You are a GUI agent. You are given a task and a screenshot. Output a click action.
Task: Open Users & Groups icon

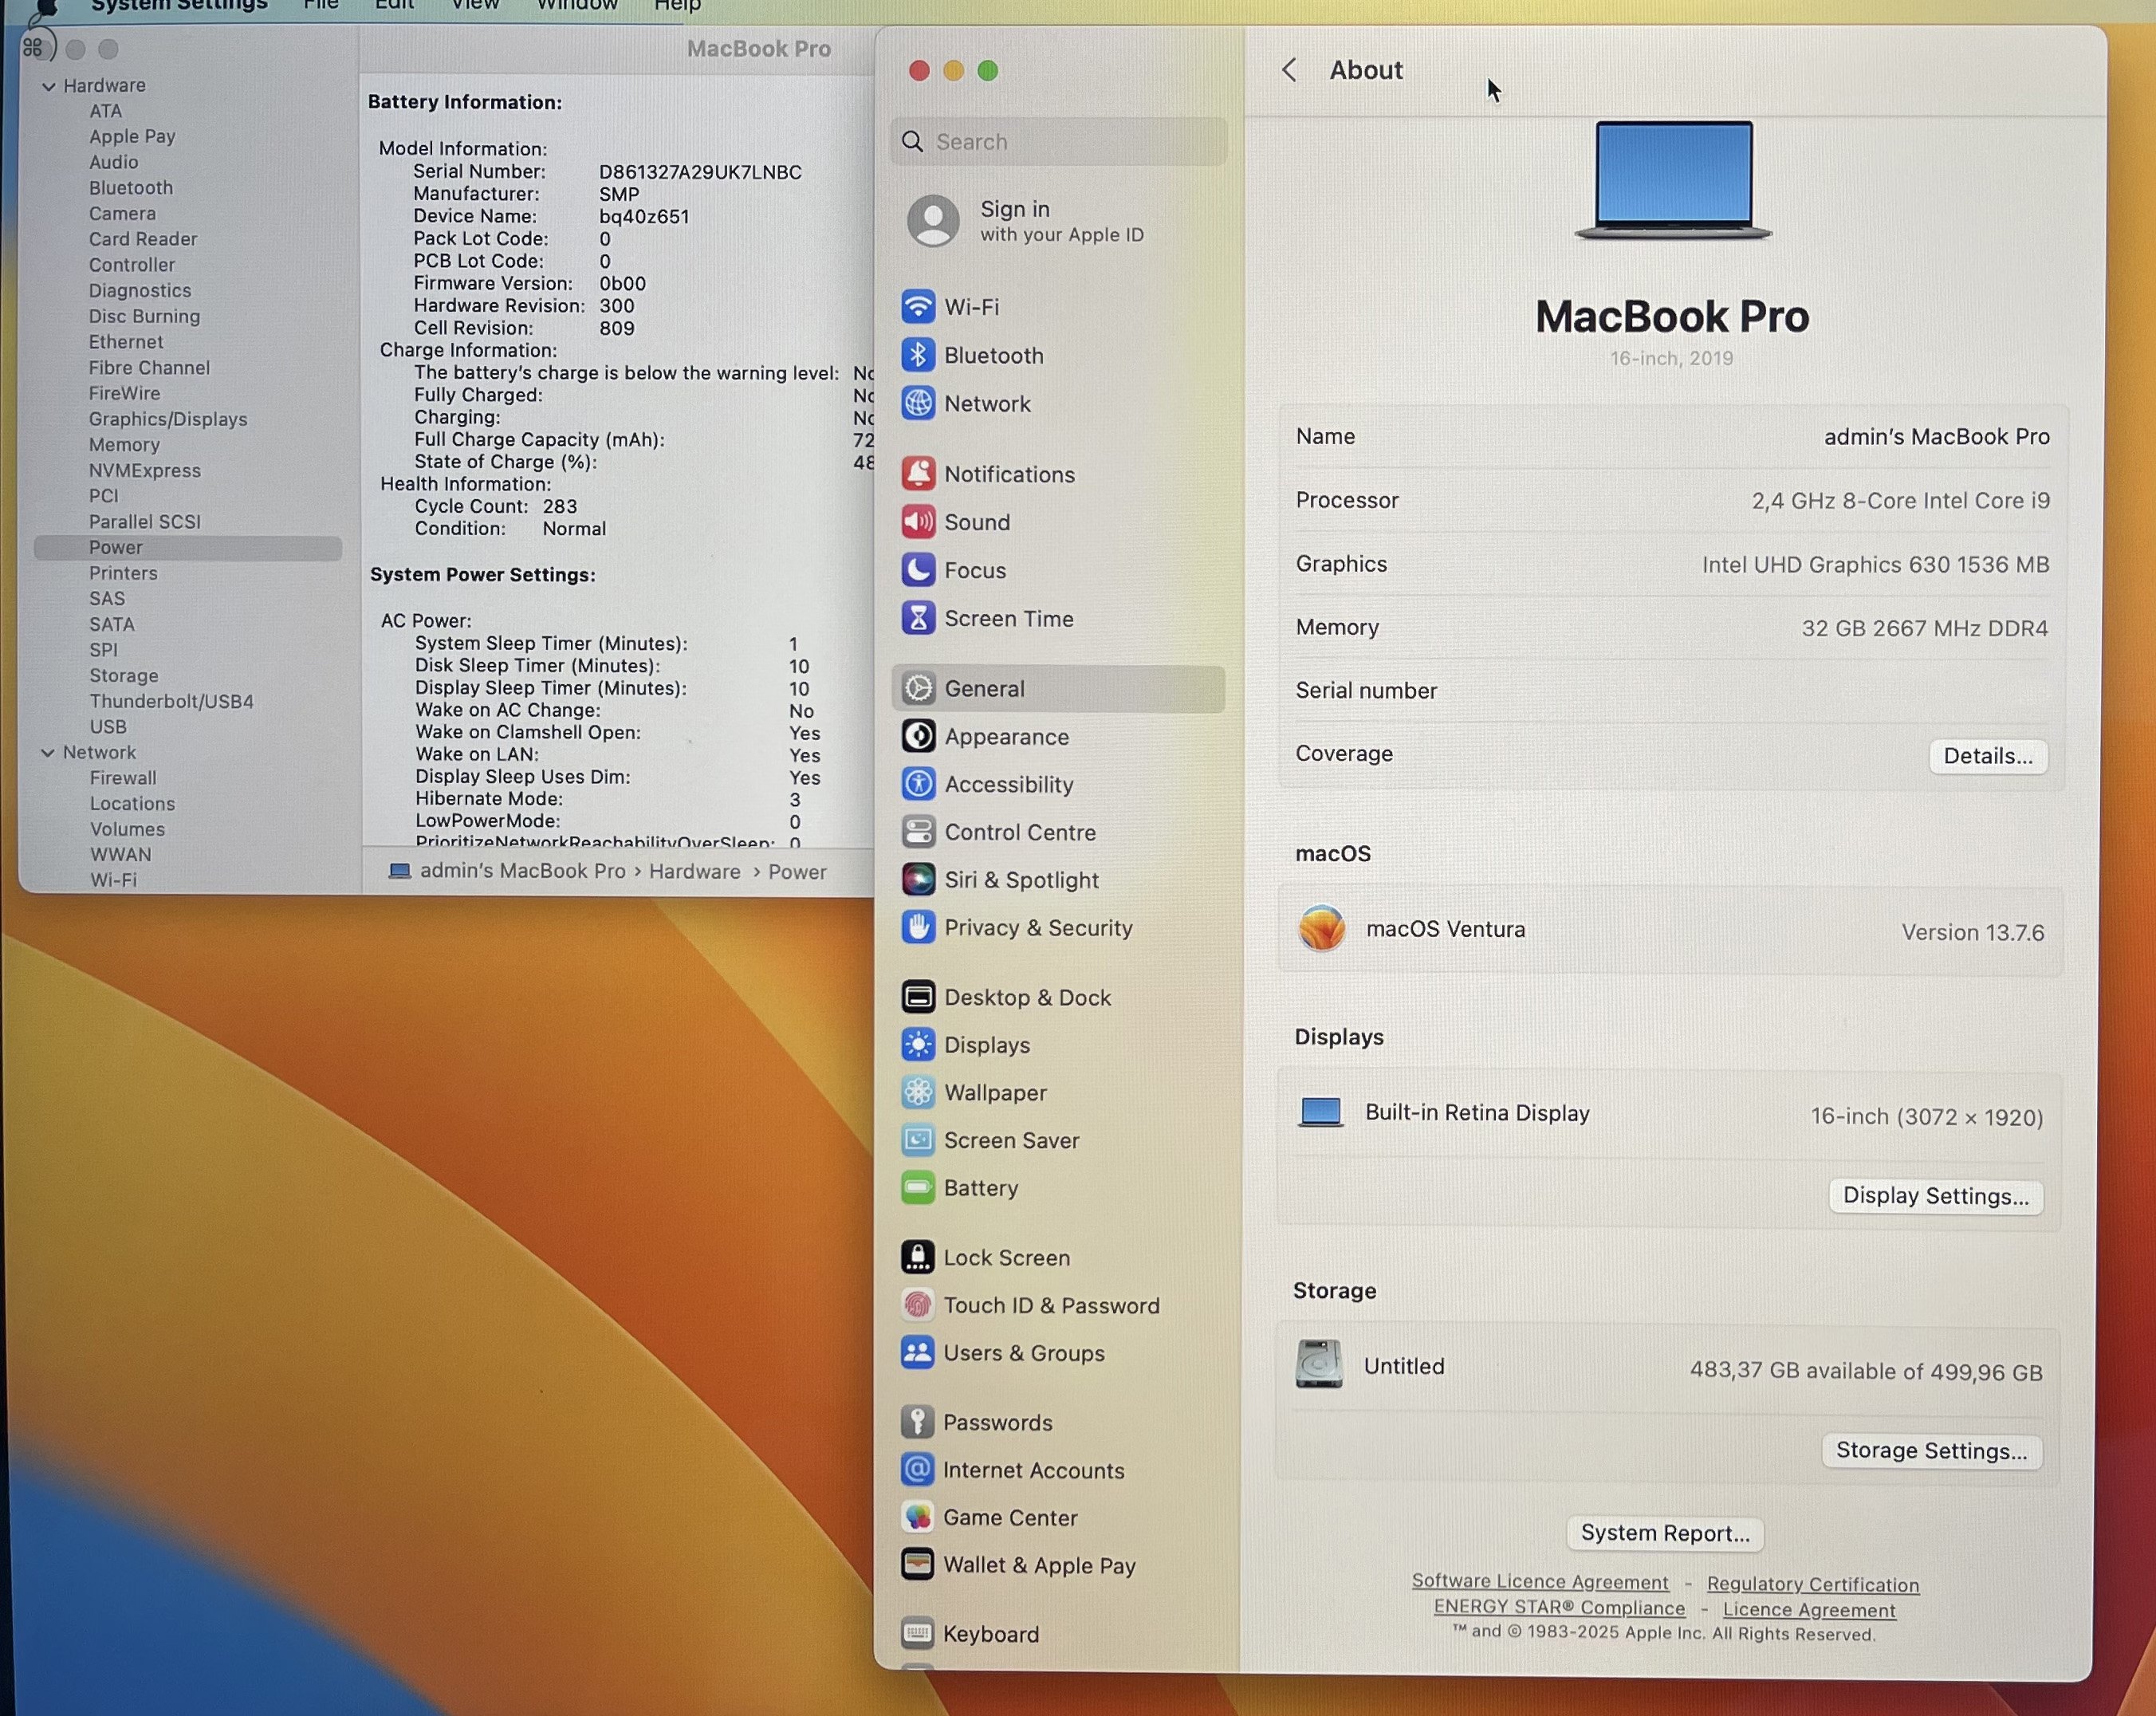pyautogui.click(x=917, y=1353)
